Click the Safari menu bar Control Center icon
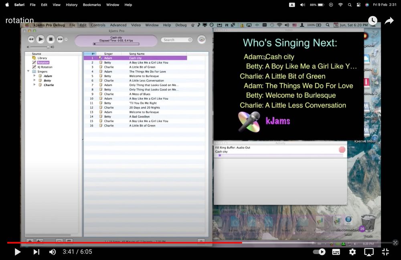Screen dimensions: 401x260 point(358,4)
